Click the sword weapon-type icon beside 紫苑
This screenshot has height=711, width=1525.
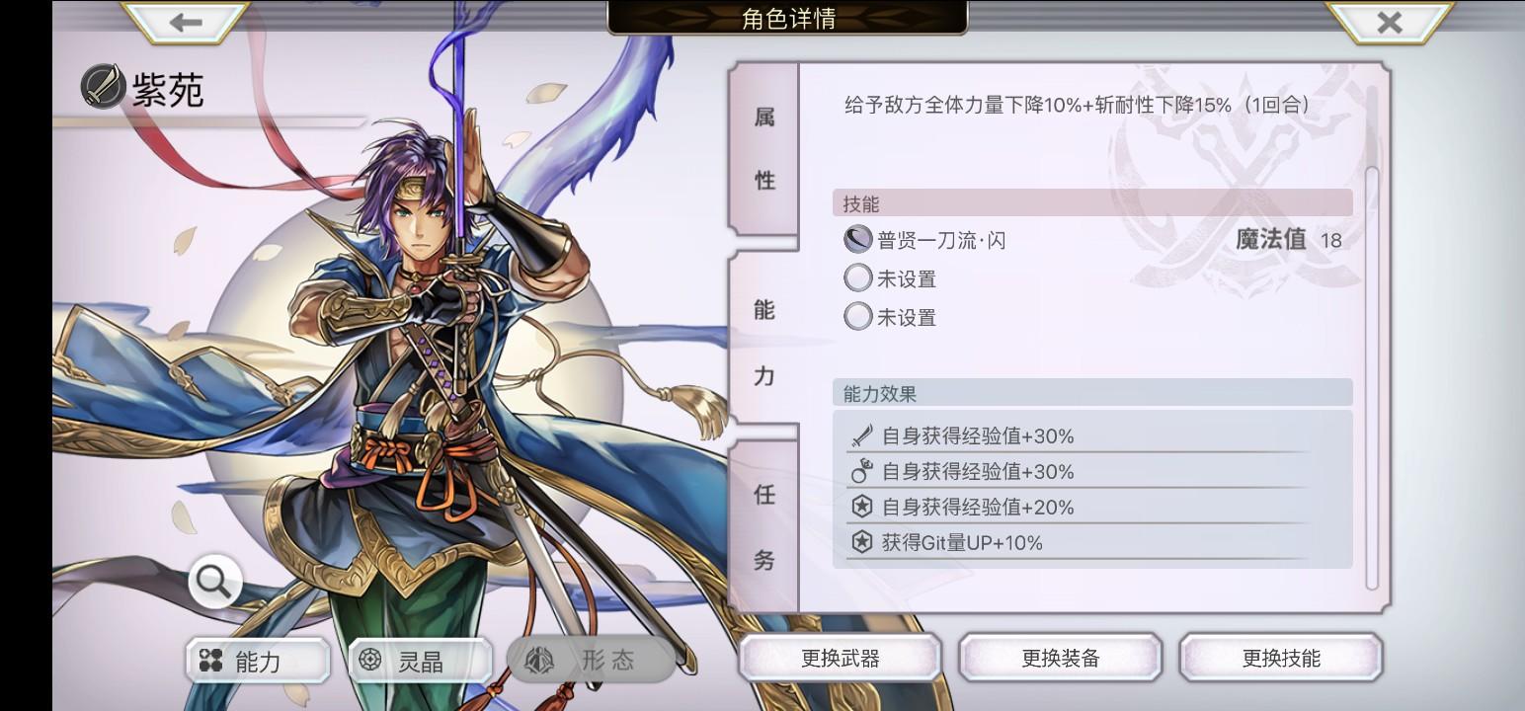coord(103,87)
